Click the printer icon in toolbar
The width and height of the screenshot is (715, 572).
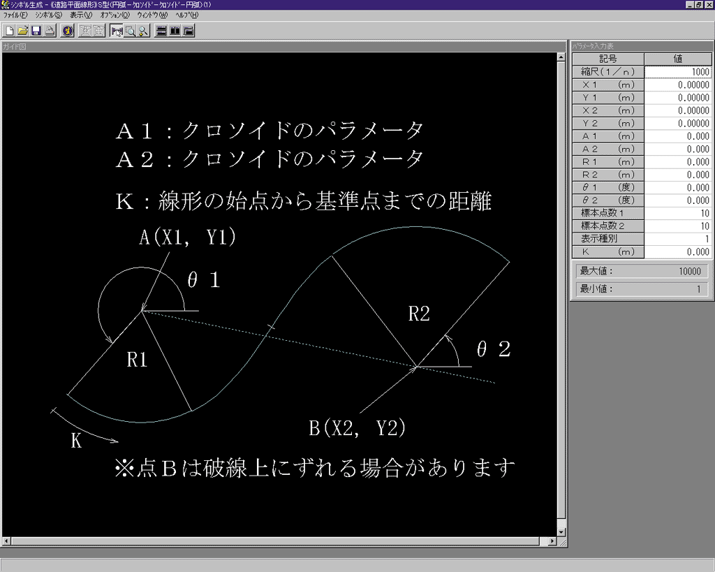point(50,31)
